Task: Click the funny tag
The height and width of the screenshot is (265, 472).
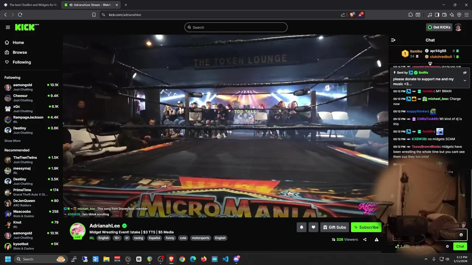Action: [x=170, y=238]
